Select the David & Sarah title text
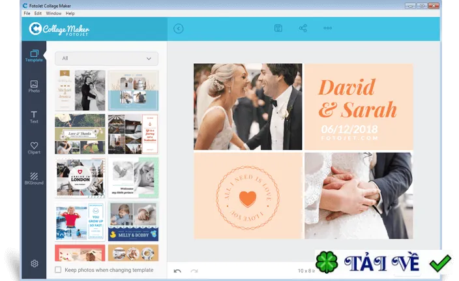The width and height of the screenshot is (459, 281). point(357,98)
